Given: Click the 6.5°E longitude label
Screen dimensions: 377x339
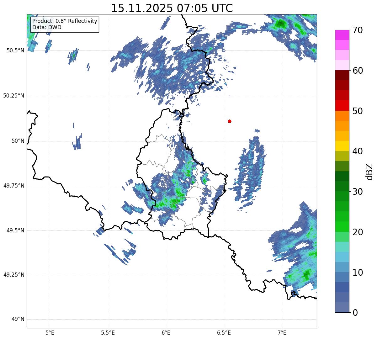Looking at the screenshot, I should coord(224,332).
